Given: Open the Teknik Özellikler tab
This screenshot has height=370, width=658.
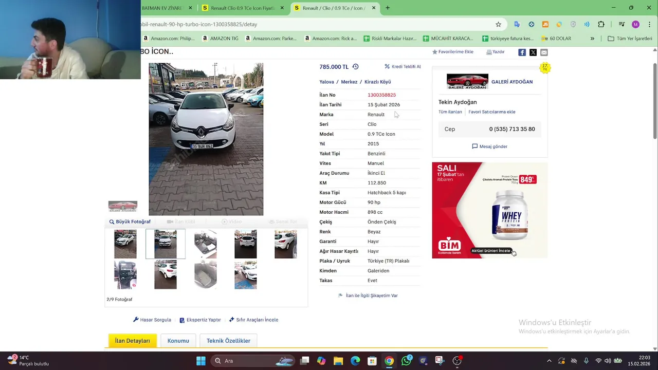Looking at the screenshot, I should (x=228, y=341).
